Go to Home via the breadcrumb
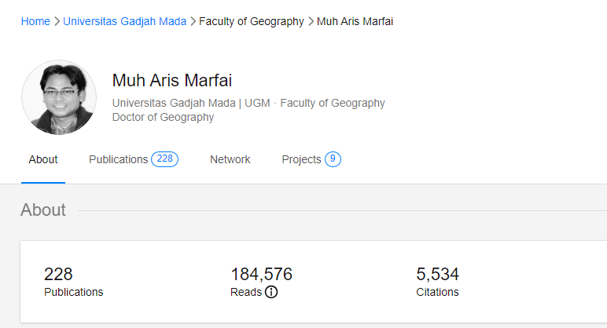This screenshot has width=607, height=328. [x=35, y=21]
